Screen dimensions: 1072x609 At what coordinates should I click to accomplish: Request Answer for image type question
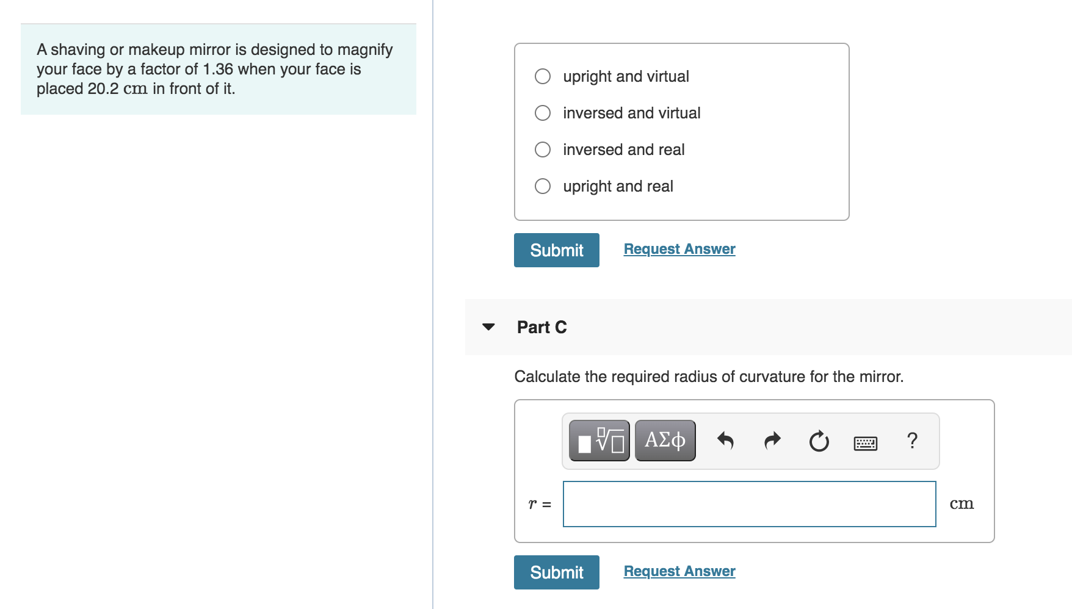click(x=679, y=249)
